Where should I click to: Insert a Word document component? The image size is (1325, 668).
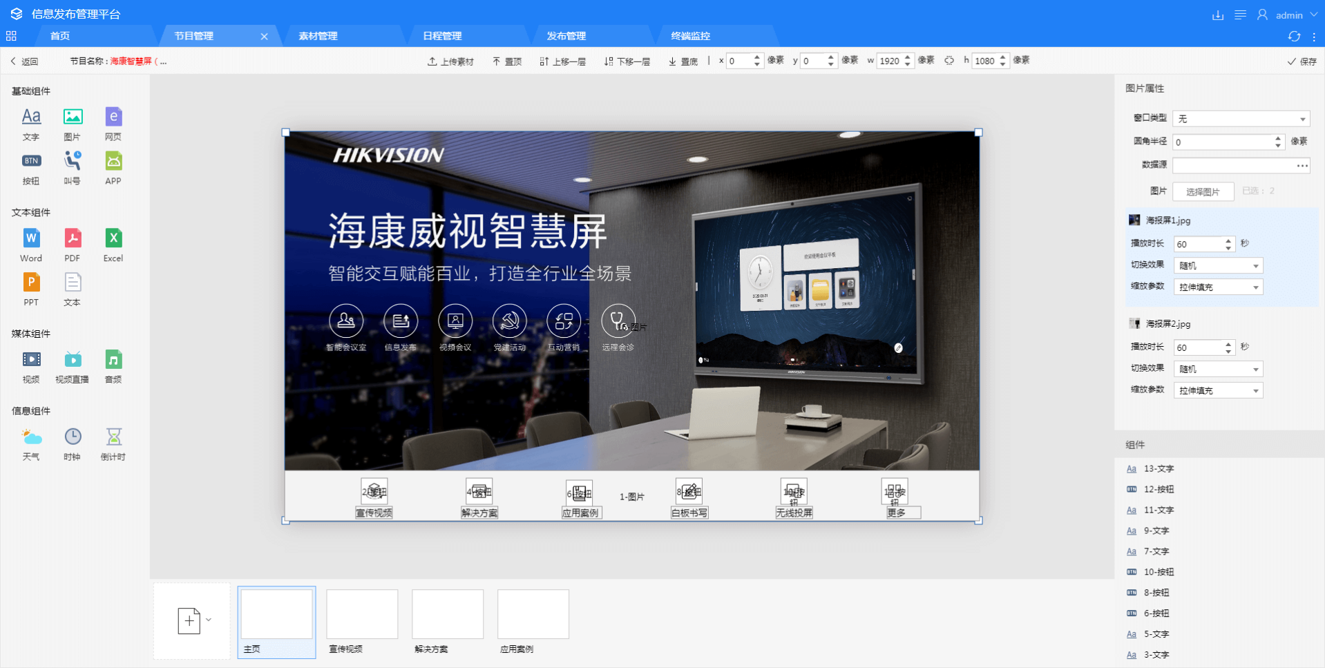31,245
